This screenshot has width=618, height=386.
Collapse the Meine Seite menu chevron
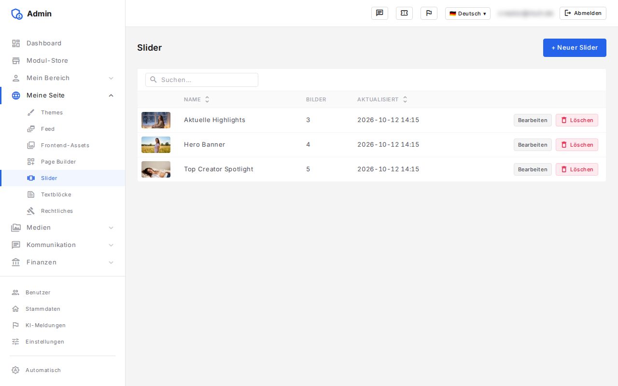[x=111, y=96]
